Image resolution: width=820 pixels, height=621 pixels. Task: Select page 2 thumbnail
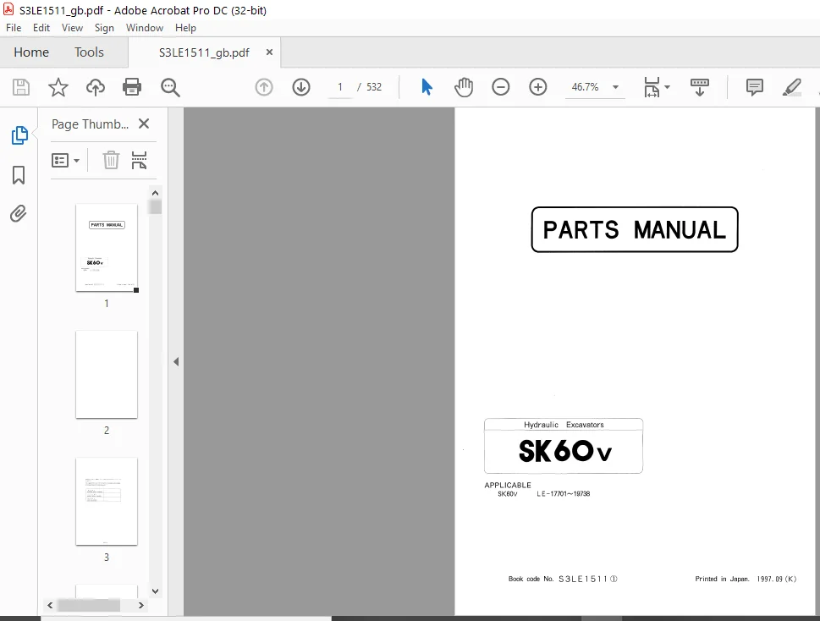point(107,374)
